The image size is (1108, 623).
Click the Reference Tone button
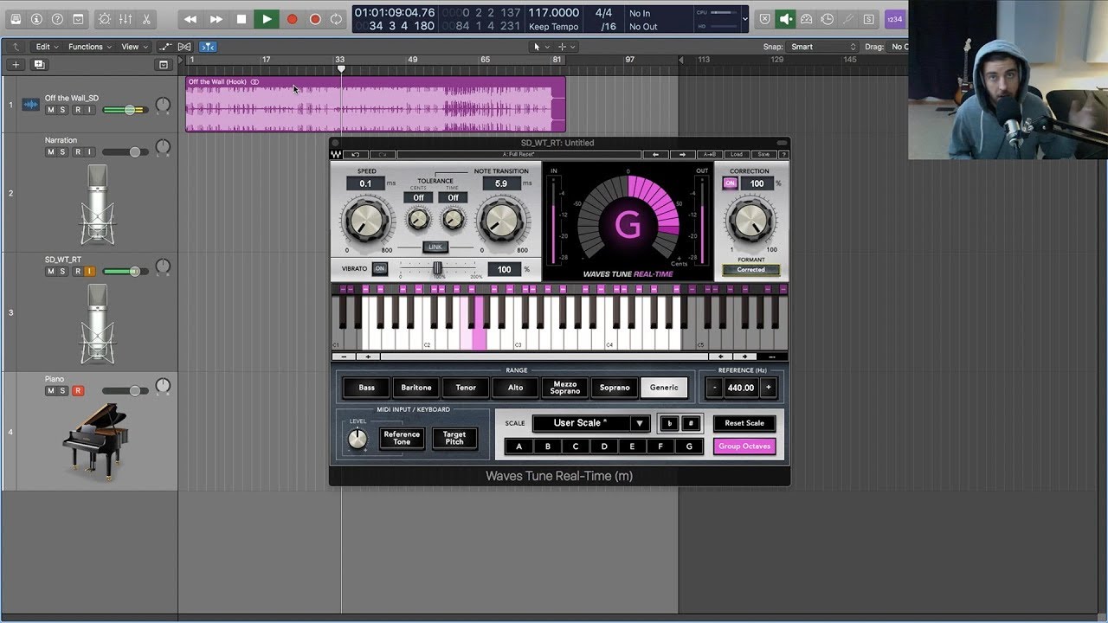(402, 438)
